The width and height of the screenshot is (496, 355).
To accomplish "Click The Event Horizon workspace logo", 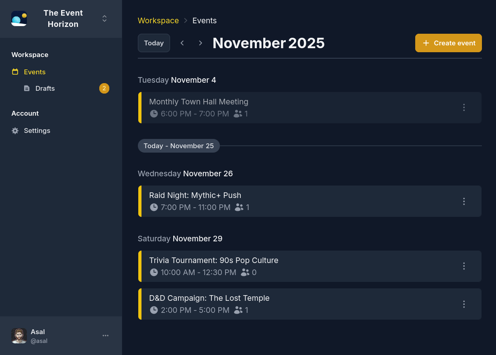I will pos(19,18).
